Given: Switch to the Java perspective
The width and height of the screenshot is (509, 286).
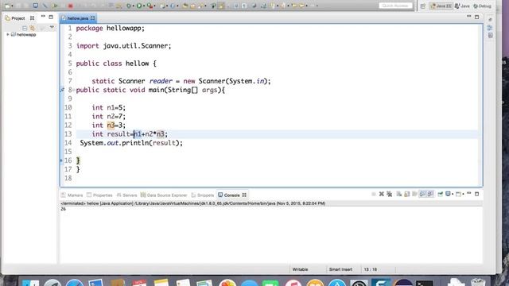Looking at the screenshot, I should click(x=462, y=6).
